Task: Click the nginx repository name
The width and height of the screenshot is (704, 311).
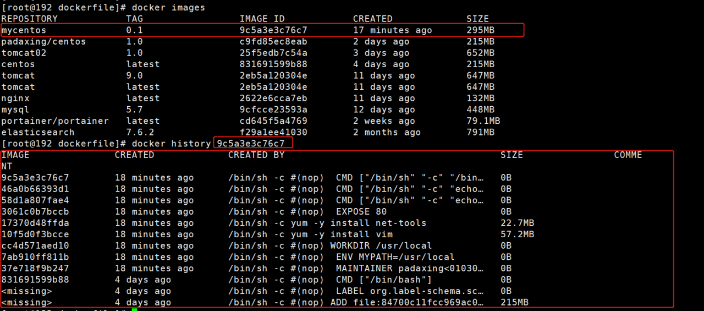Action: 15,99
